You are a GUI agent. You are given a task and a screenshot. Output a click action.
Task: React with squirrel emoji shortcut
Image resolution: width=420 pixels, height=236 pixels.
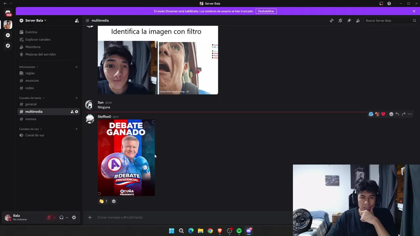pos(377,114)
